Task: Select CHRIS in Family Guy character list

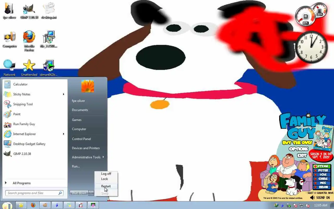Action: [x=322, y=179]
